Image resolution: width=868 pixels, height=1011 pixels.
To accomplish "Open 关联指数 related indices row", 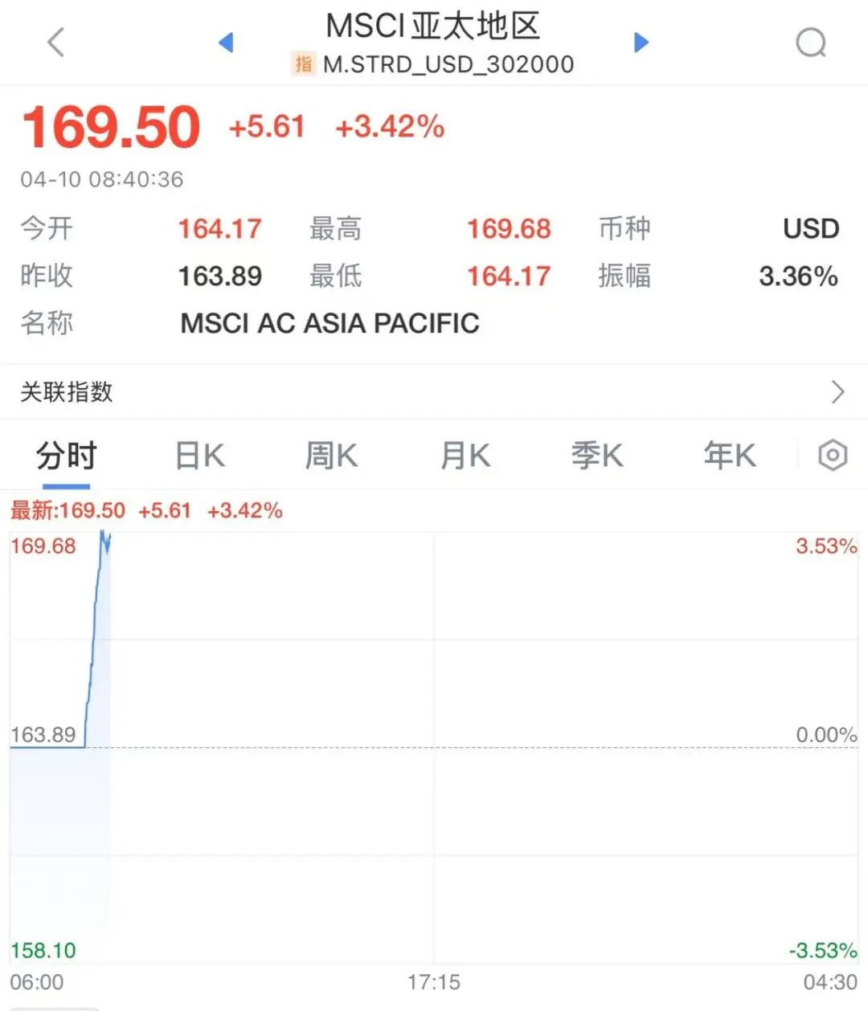I will point(67,391).
